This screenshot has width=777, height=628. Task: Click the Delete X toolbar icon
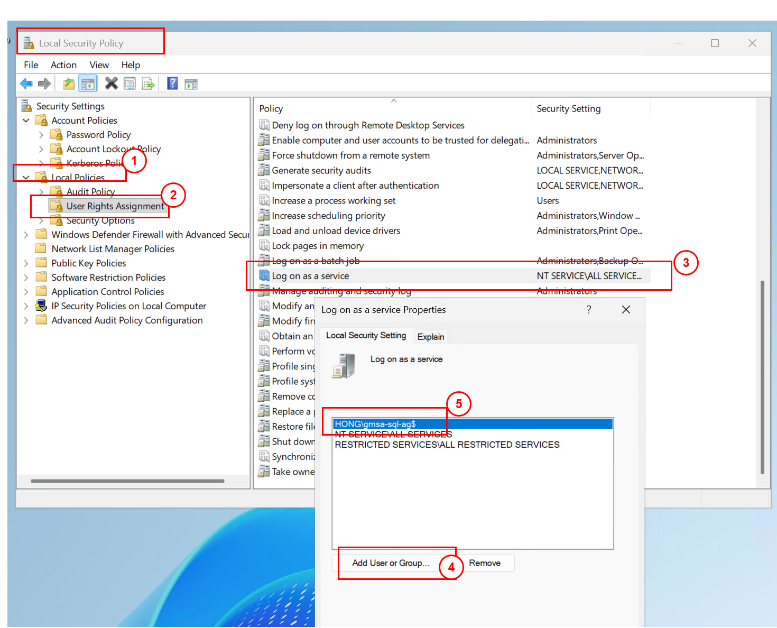pyautogui.click(x=111, y=84)
